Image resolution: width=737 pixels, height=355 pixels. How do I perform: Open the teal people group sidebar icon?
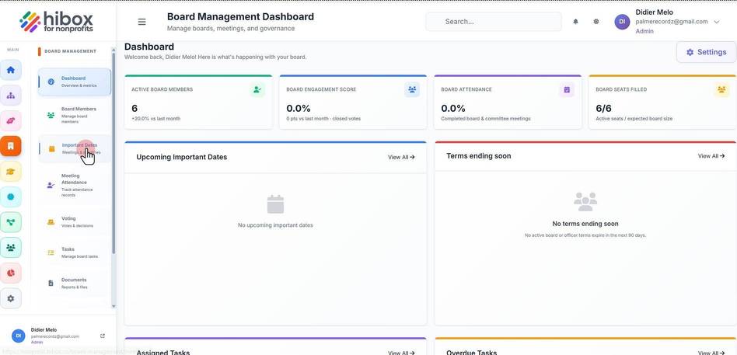pyautogui.click(x=11, y=248)
